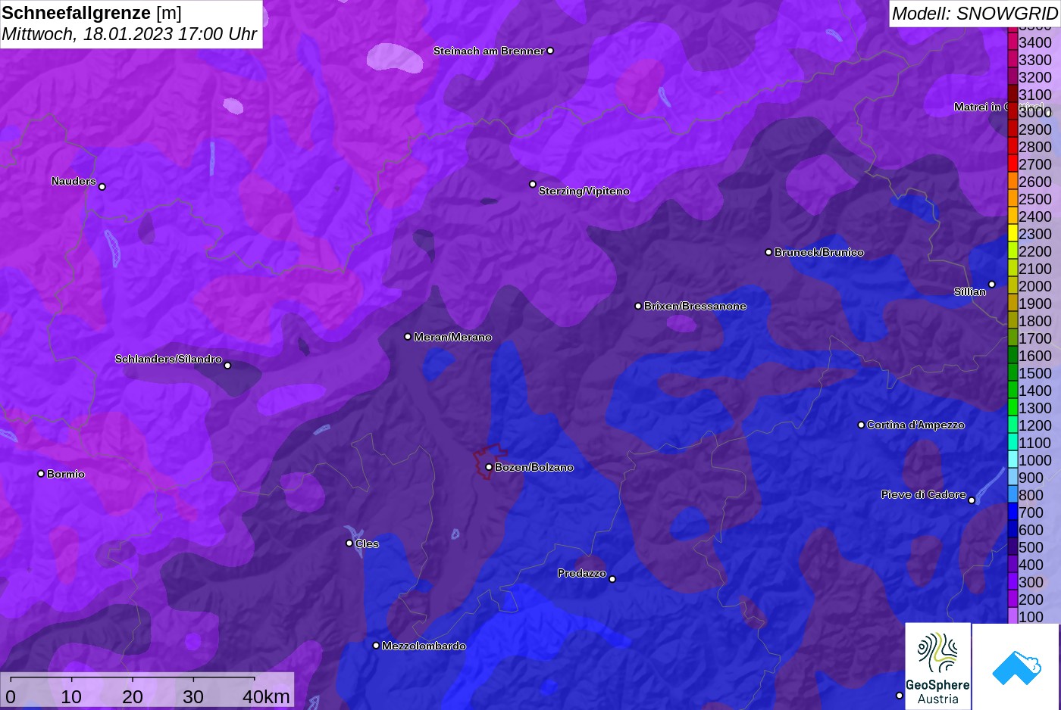Click the Cles location marker dot
This screenshot has width=1061, height=710.
click(x=349, y=543)
